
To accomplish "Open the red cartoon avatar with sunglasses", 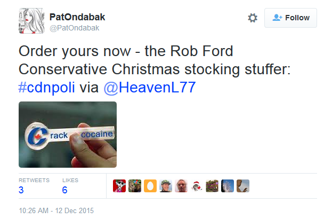I will (119, 185).
